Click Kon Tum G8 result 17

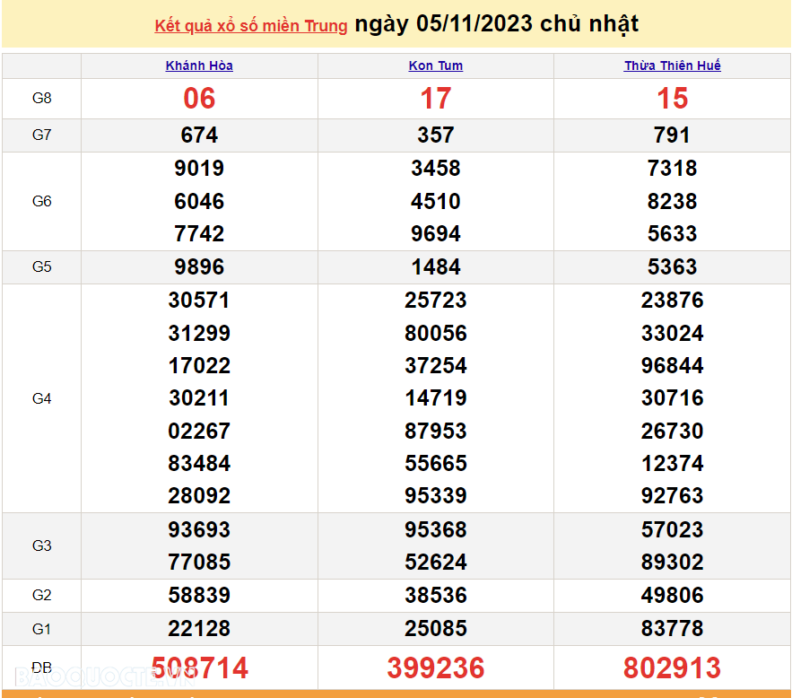coord(435,99)
